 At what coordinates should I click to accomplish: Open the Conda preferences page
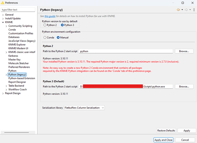(x=12, y=30)
